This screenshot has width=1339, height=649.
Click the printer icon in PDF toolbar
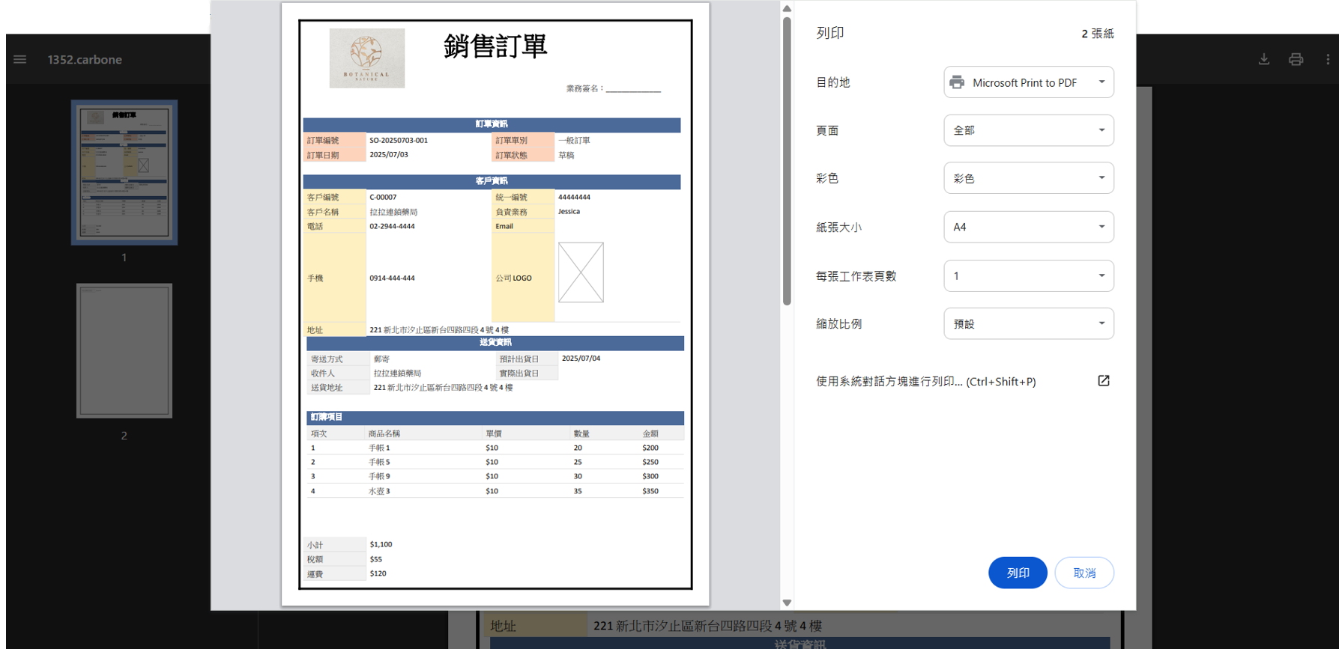click(1296, 59)
